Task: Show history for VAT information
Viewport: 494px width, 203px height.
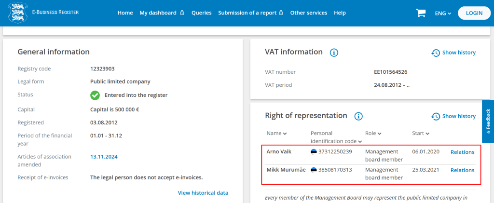Action: (453, 53)
